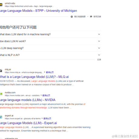Click the about featured snippets text link

(80, 17)
